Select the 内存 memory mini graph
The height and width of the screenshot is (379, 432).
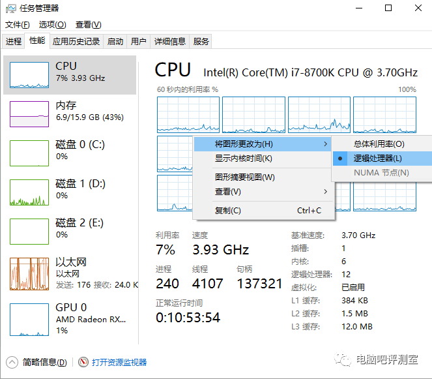tap(29, 114)
